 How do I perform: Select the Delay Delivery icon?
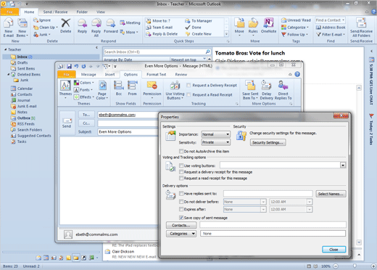pyautogui.click(x=266, y=86)
